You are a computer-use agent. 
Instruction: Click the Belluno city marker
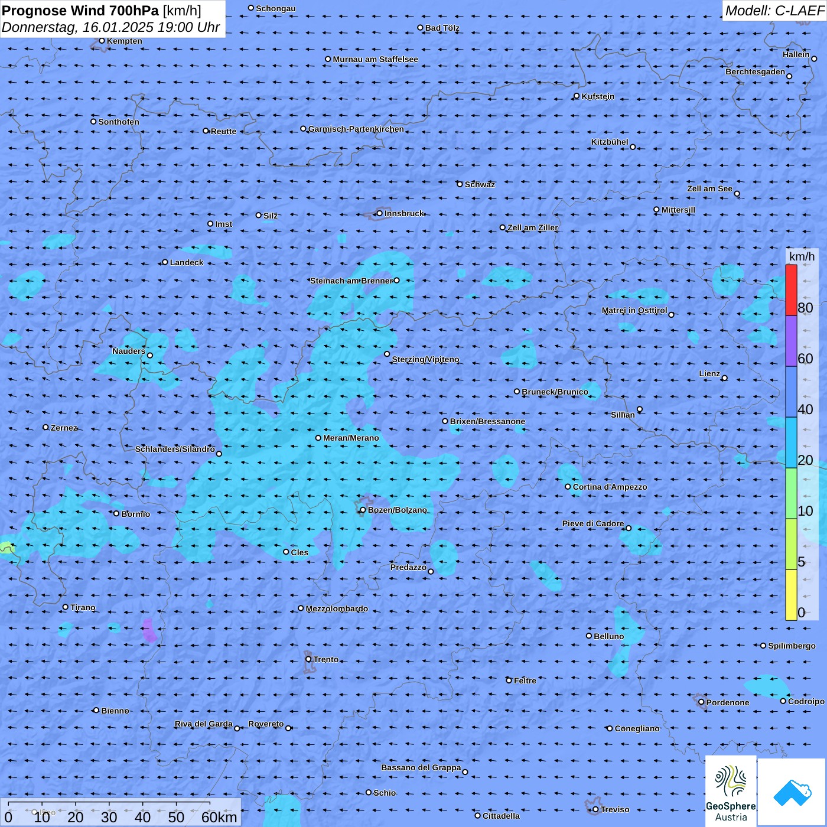[589, 636]
